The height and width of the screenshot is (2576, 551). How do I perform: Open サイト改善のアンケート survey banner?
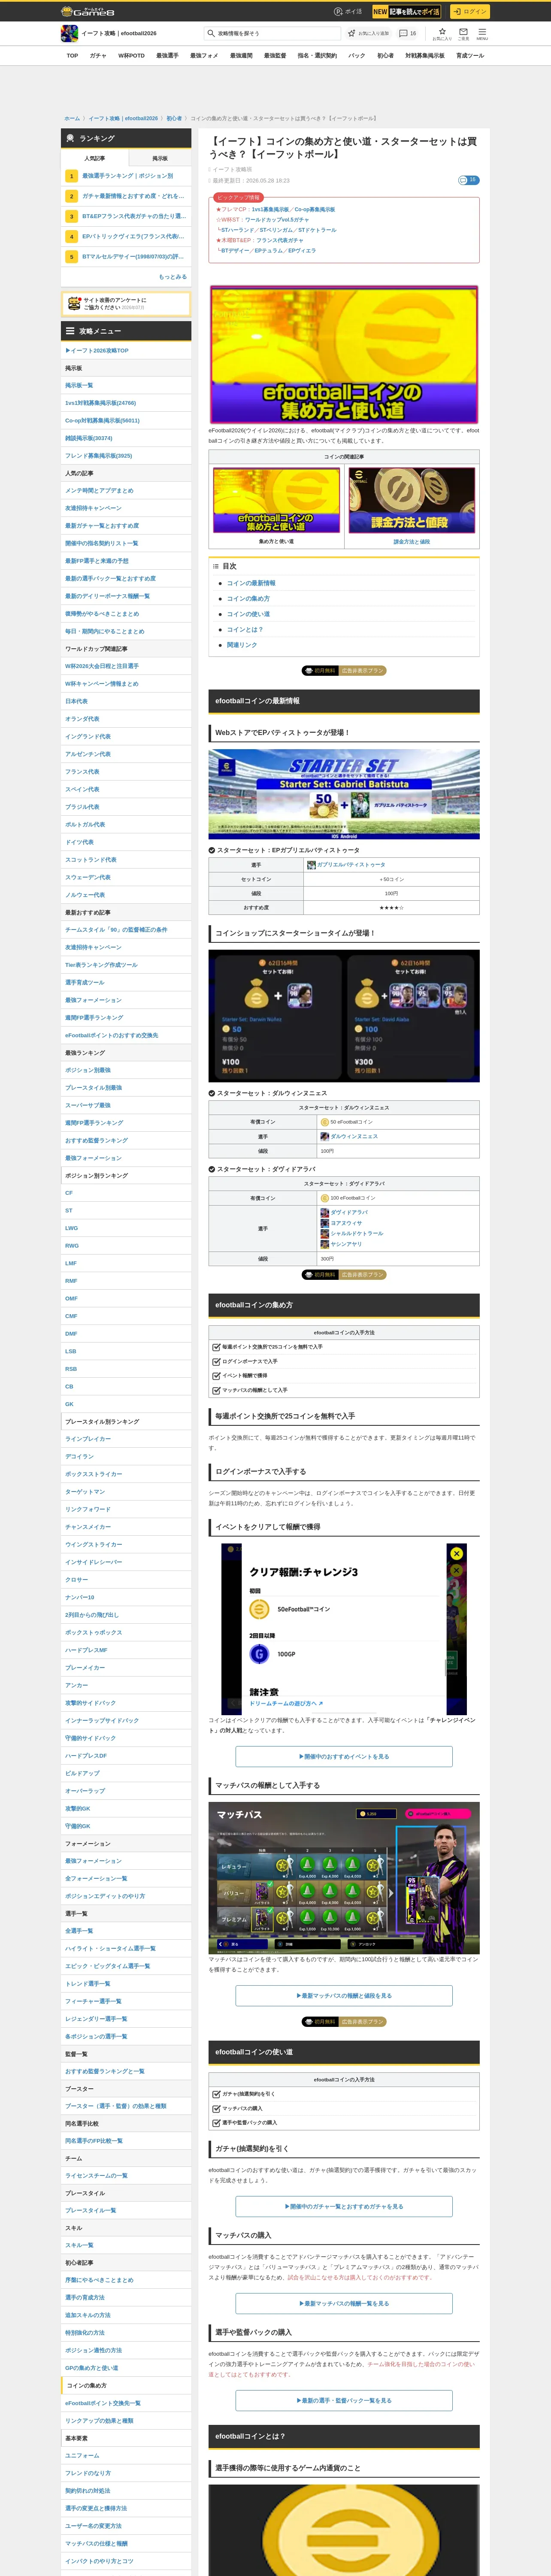126,303
